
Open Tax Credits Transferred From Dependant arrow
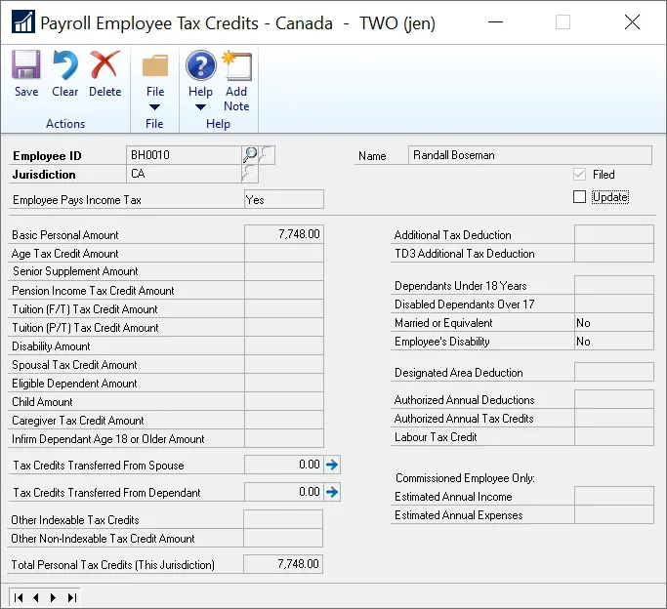pos(332,492)
